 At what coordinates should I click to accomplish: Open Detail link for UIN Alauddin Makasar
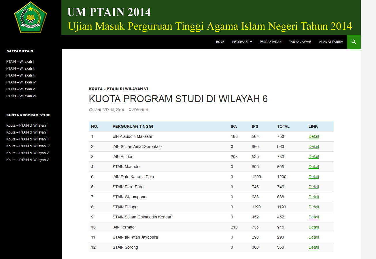coord(313,136)
